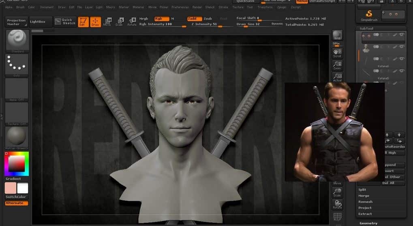
Task: Toggle Zadd sculpt mode
Action: pyautogui.click(x=195, y=19)
